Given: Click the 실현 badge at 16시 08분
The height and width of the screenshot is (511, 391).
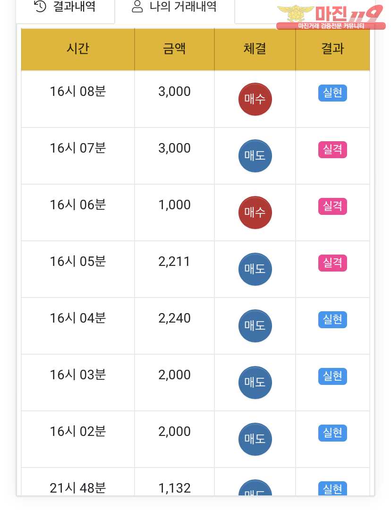Looking at the screenshot, I should pos(332,93).
